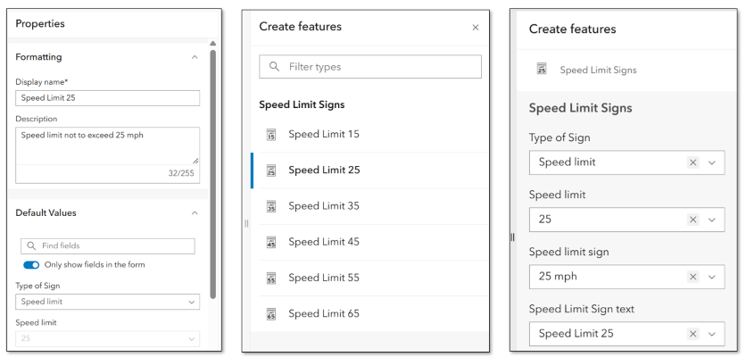Click the Speed Limit Signs breadcrumb text
The width and height of the screenshot is (746, 357).
coord(598,70)
